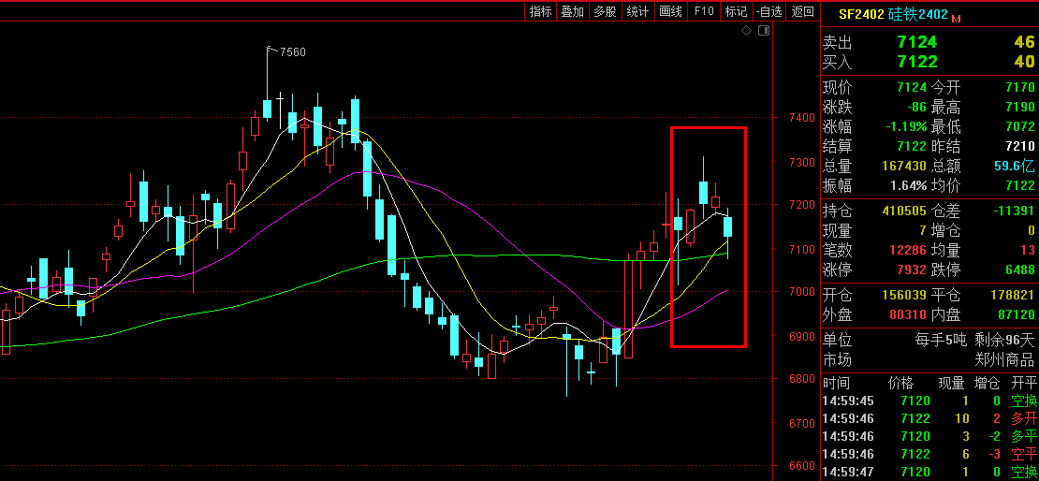Open the 指标 indicators menu
Screen dimensions: 1039x481
click(x=540, y=11)
